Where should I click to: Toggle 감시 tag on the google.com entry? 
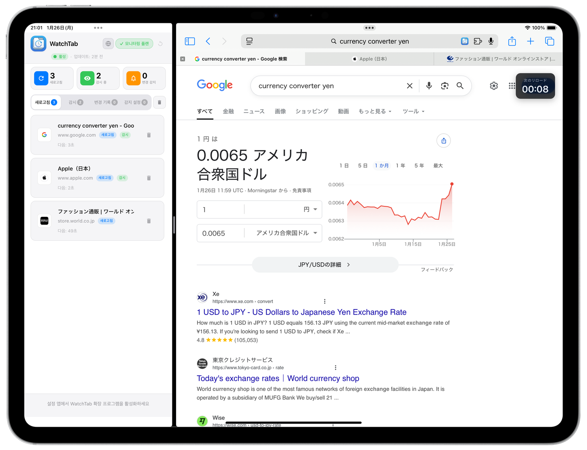[125, 135]
